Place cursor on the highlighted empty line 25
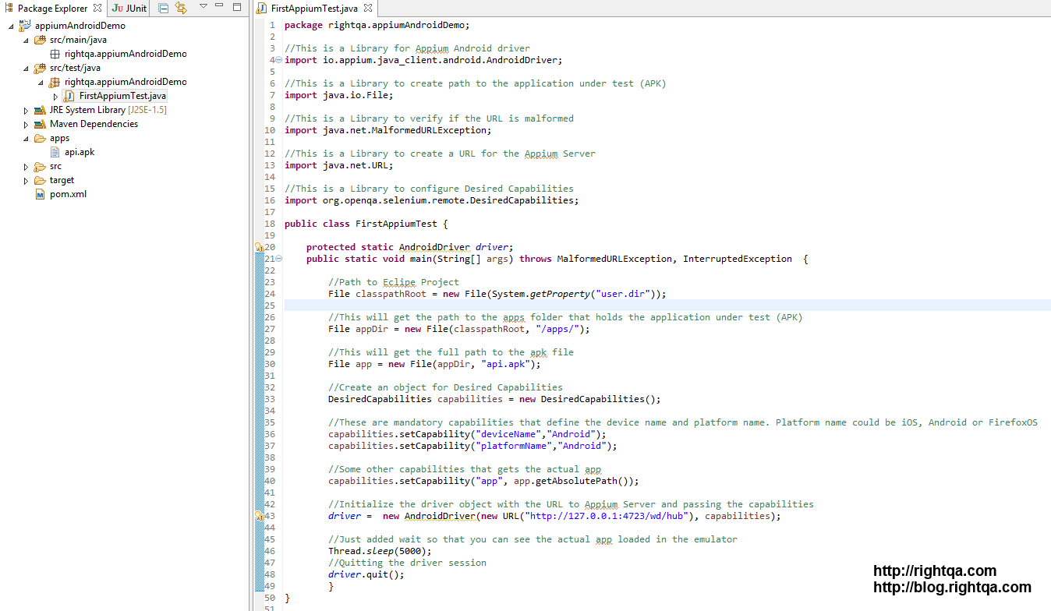Viewport: 1051px width, 611px height. (x=667, y=305)
